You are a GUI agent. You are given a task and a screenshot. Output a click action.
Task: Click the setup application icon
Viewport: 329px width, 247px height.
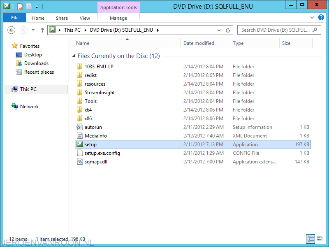79,144
